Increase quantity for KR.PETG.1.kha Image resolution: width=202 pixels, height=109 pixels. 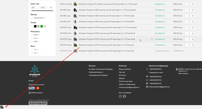point(192,45)
